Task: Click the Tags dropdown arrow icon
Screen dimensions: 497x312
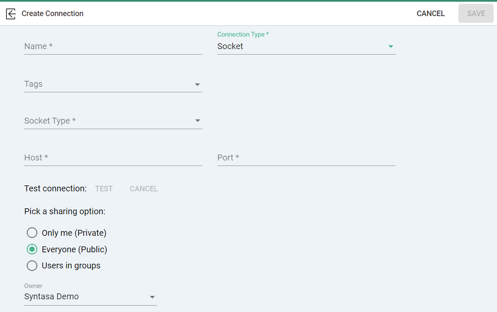Action: (197, 85)
